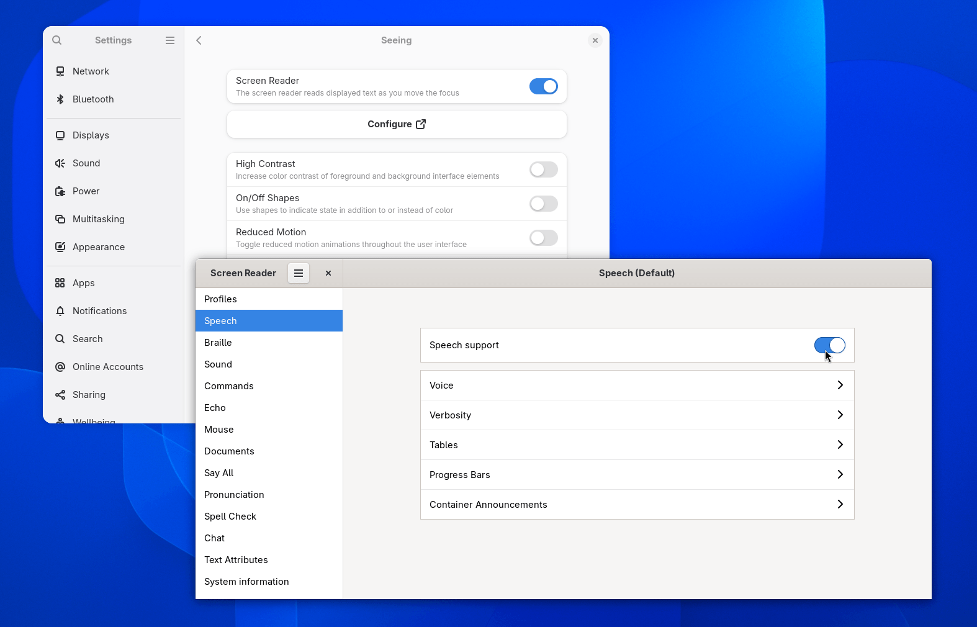Click the Online Accounts at-sign icon
The width and height of the screenshot is (977, 627).
(60, 367)
